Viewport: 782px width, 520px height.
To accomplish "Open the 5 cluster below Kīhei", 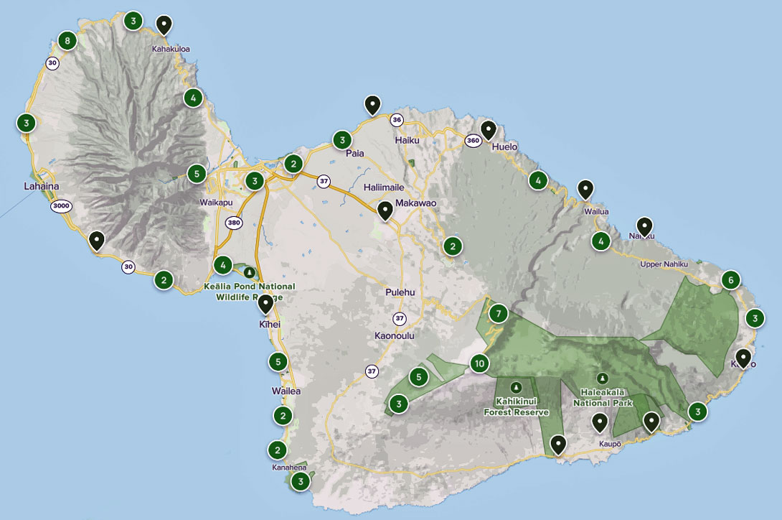I will 277,363.
